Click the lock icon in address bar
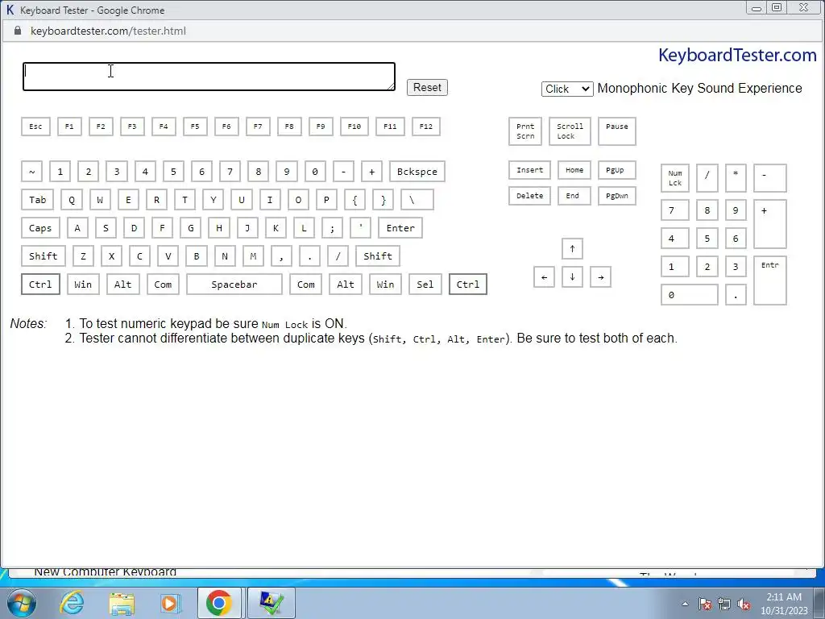This screenshot has height=619, width=825. tap(18, 31)
